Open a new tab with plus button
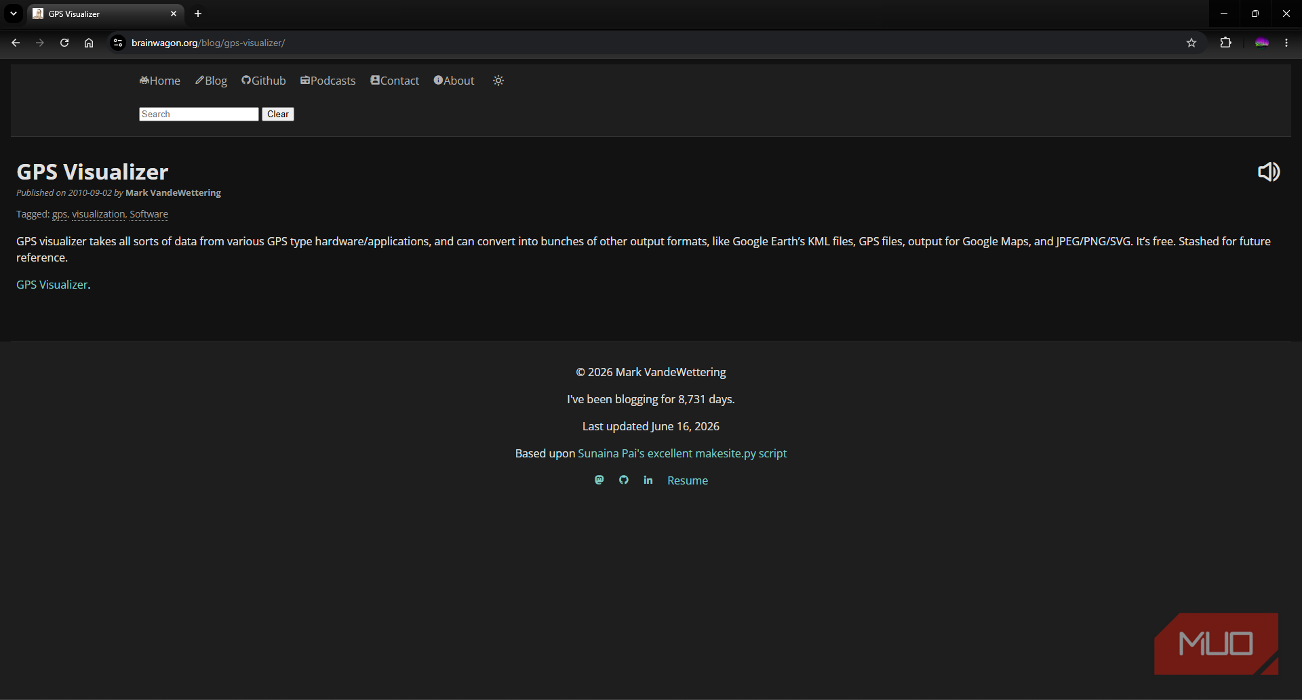 pyautogui.click(x=198, y=14)
